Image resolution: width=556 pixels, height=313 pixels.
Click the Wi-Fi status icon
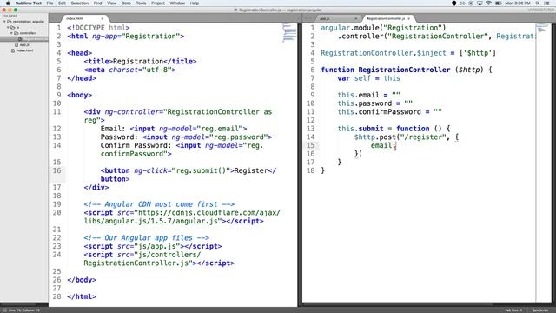[x=488, y=3]
